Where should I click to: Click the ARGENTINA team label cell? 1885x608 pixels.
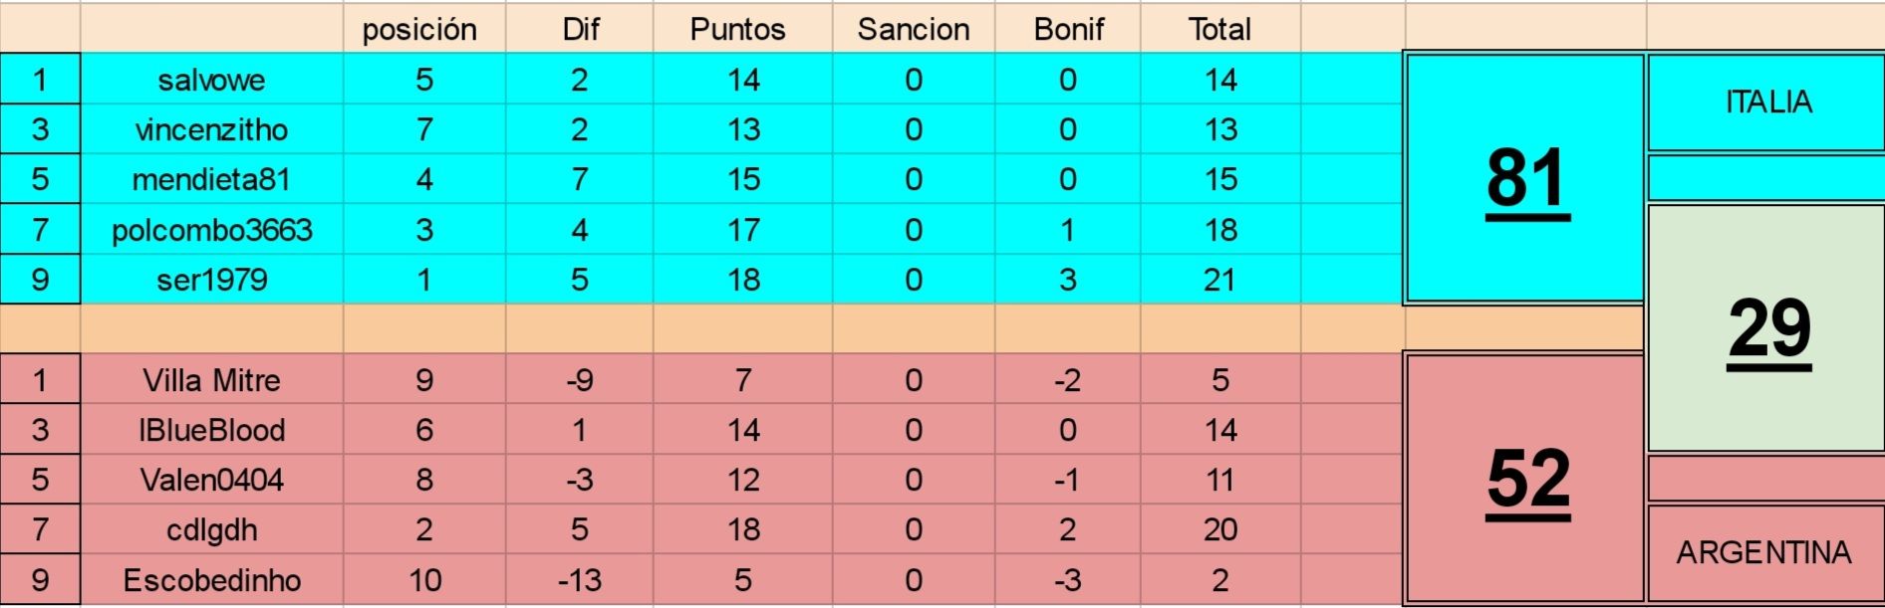click(1766, 552)
